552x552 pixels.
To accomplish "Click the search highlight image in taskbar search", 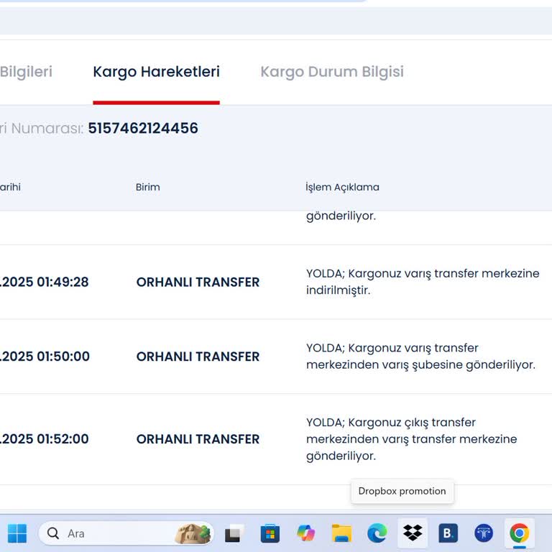I will (193, 534).
